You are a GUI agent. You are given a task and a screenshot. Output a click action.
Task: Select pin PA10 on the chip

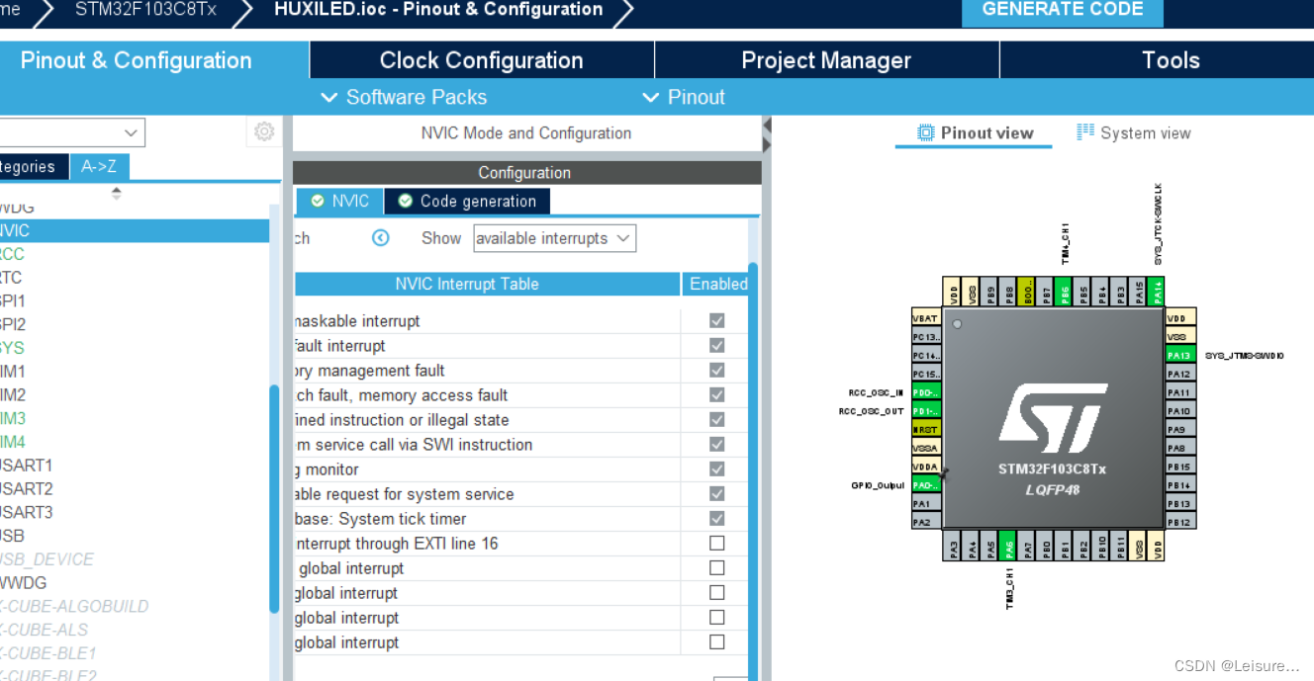coord(1179,411)
